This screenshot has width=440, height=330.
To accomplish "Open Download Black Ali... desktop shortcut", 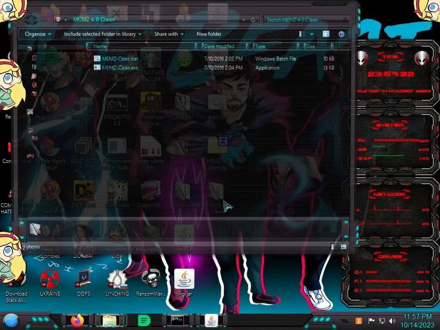I will (x=16, y=286).
